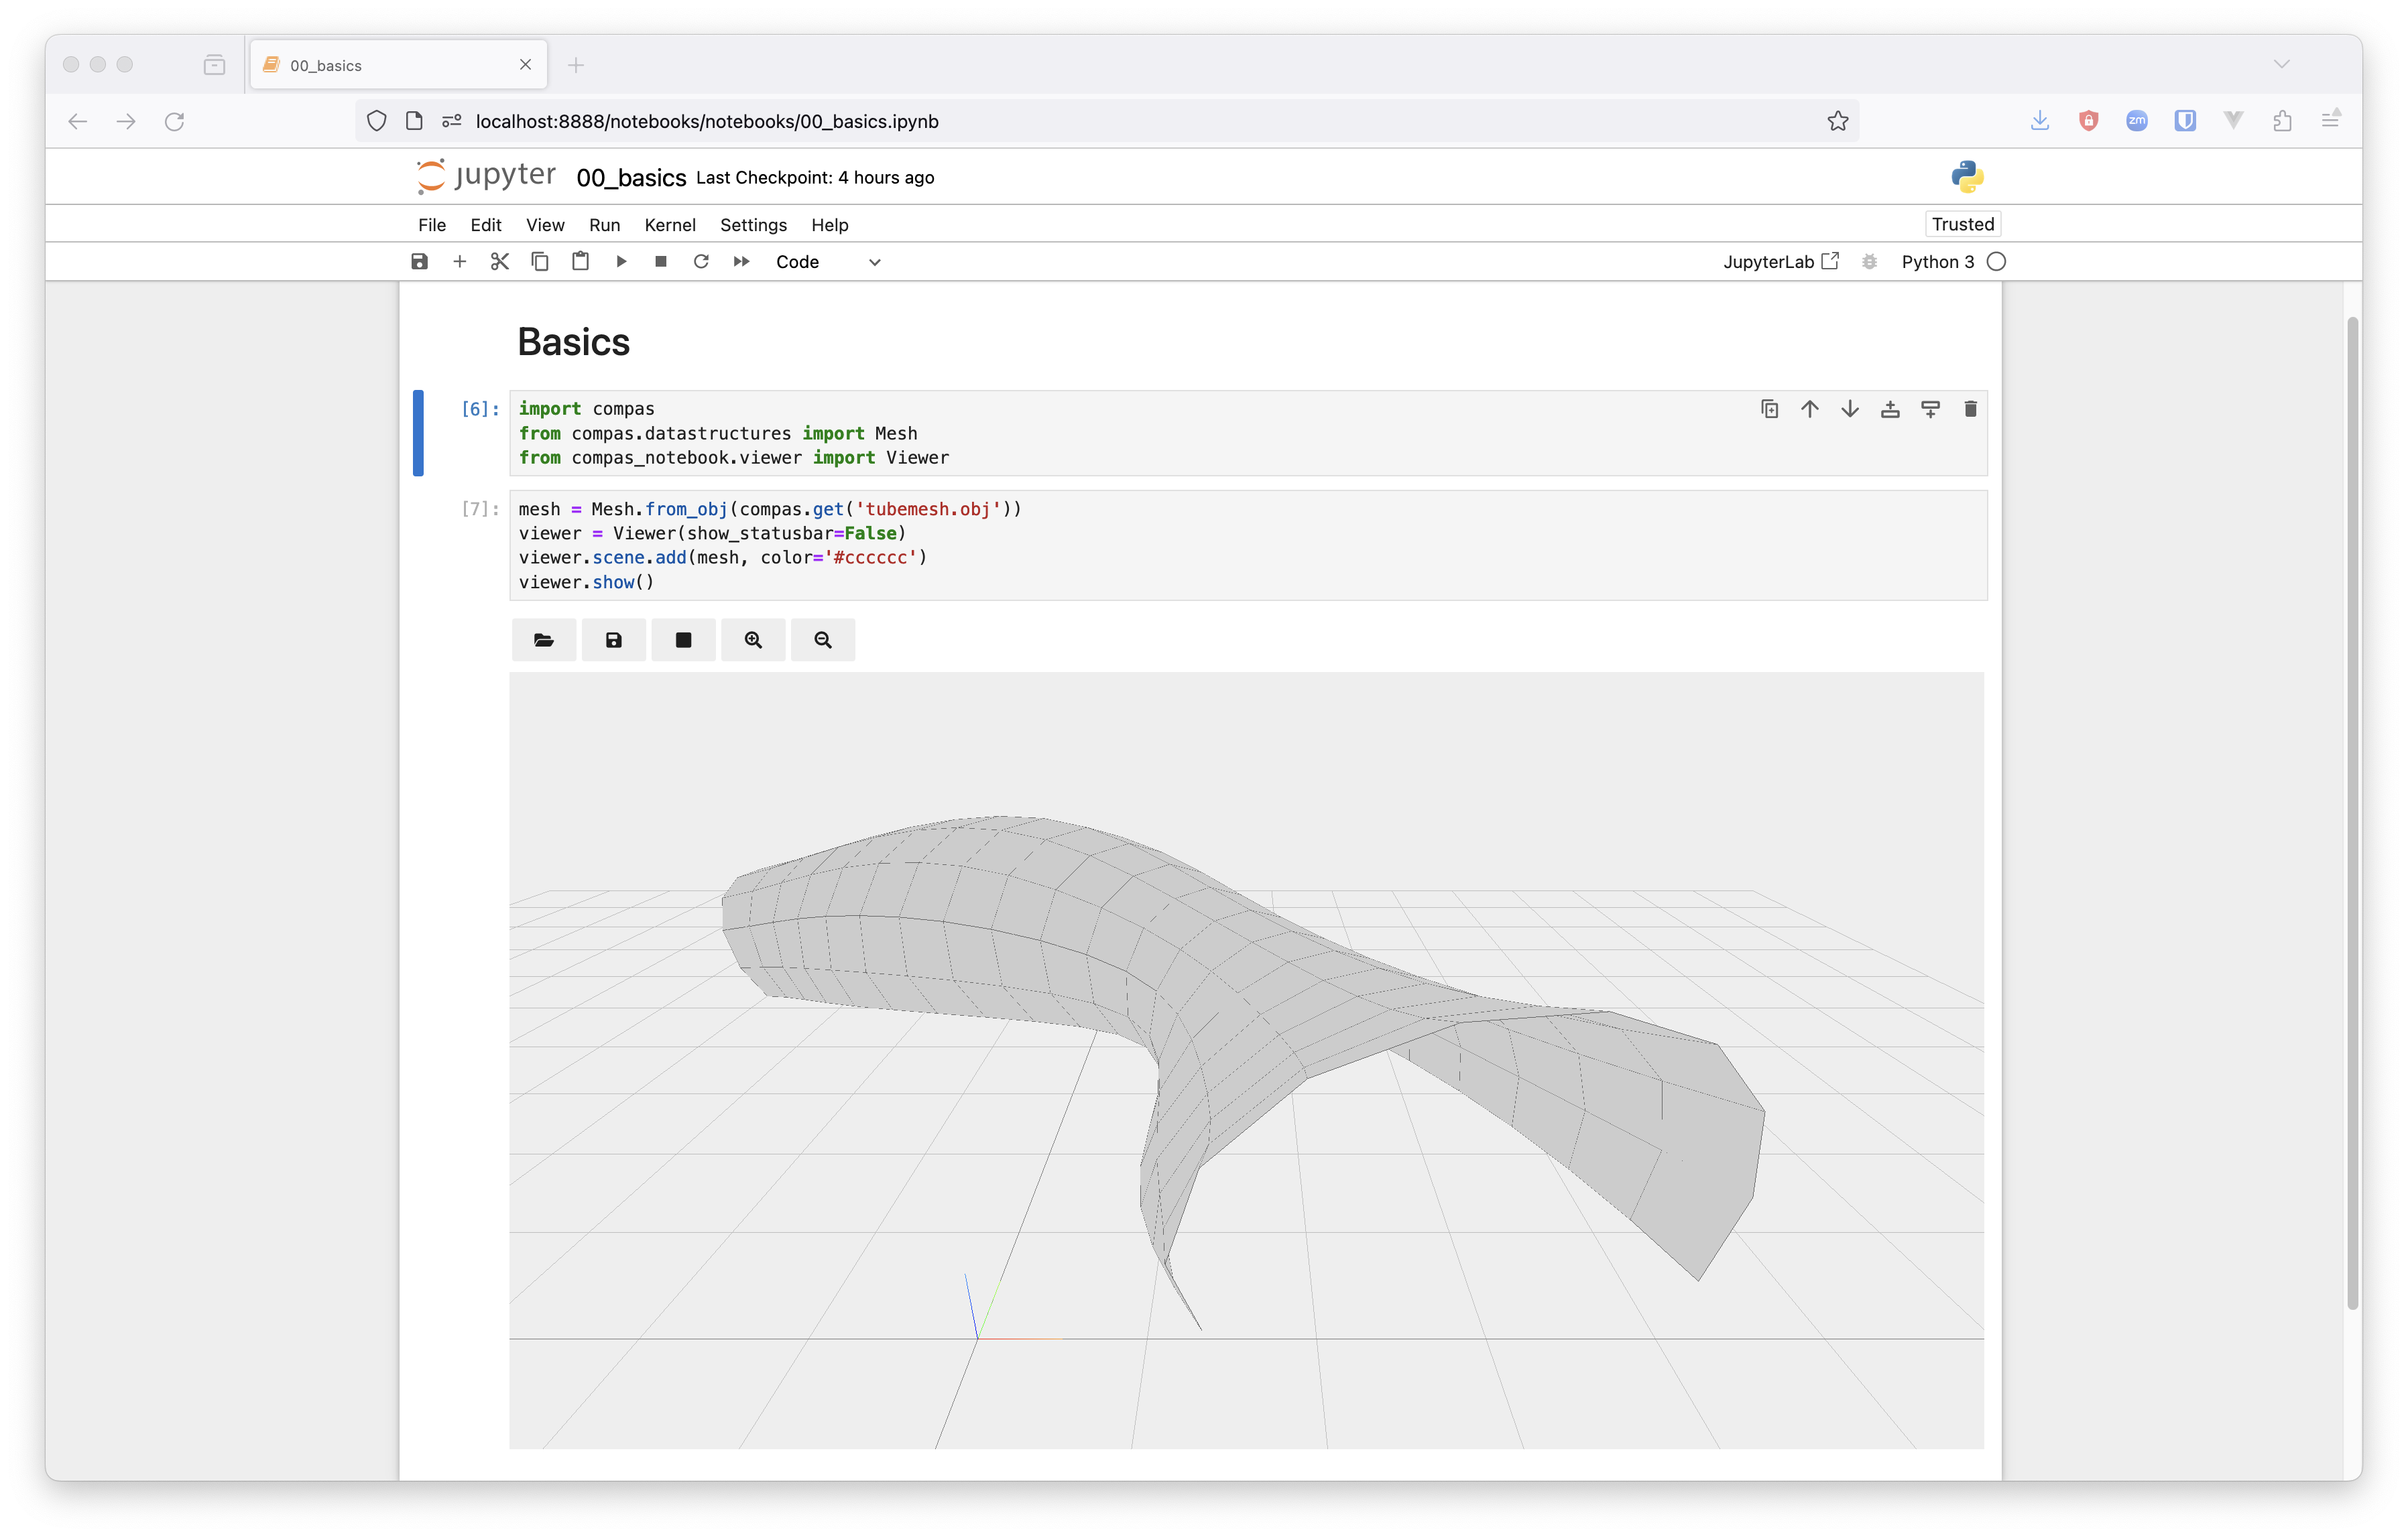Click the viewer square stop button

click(x=683, y=640)
